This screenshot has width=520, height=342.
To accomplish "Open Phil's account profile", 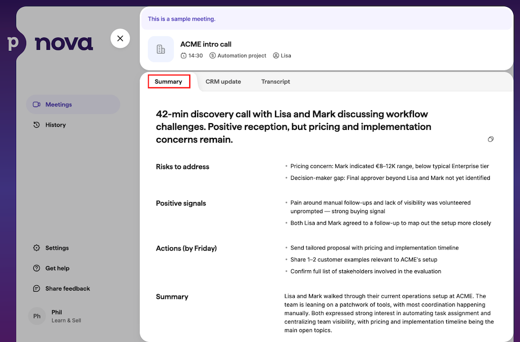I will [55, 316].
